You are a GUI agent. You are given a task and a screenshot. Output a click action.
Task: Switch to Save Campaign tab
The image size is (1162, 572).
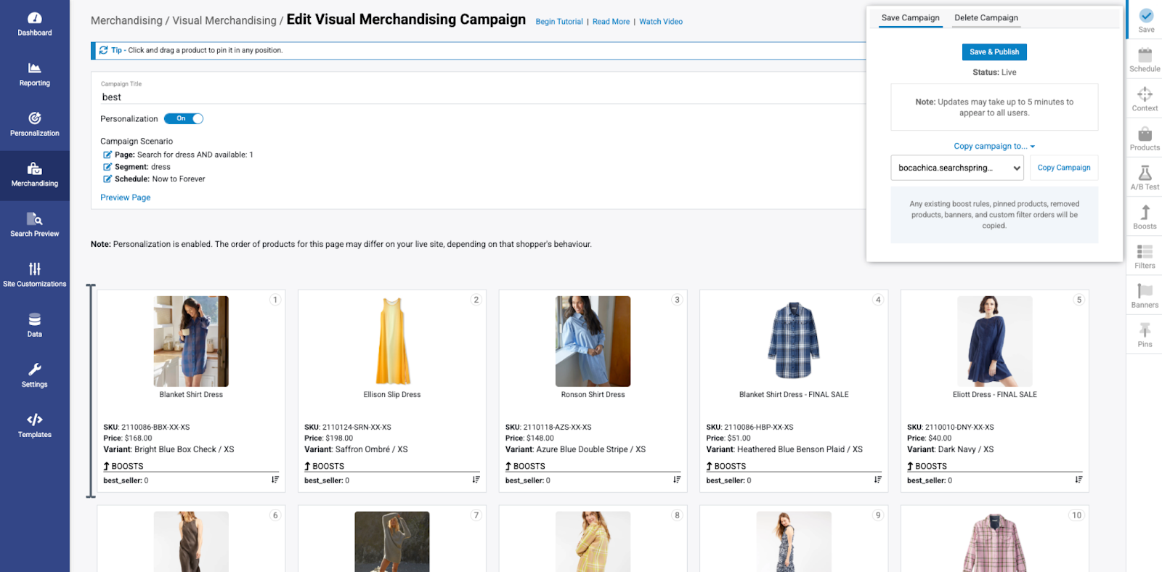pos(910,18)
